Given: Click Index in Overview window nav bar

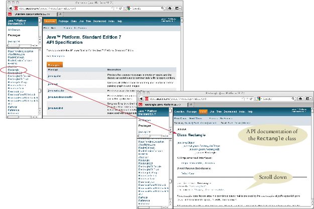Looking at the screenshot, I should tap(112, 21).
